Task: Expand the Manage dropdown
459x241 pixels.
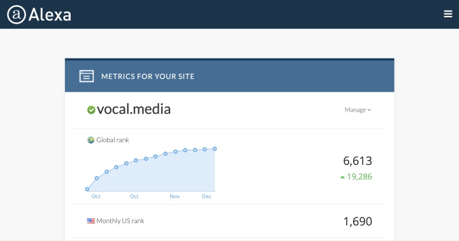Action: 358,110
